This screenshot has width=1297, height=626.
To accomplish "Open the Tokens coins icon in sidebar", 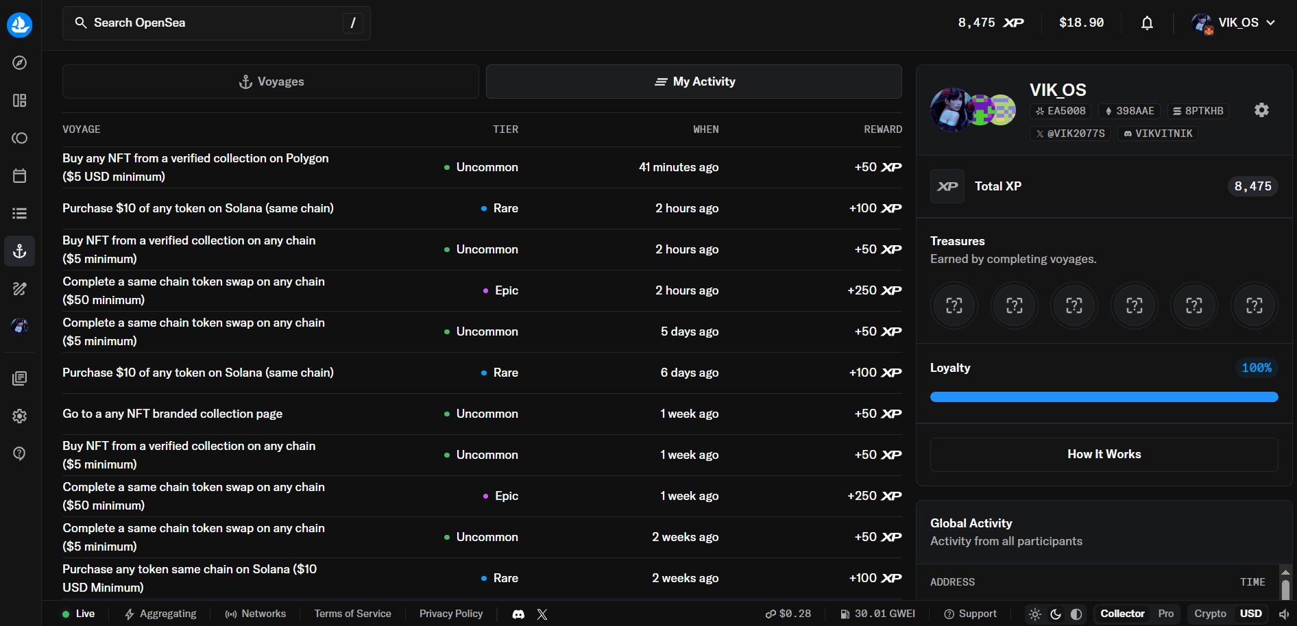I will (20, 138).
